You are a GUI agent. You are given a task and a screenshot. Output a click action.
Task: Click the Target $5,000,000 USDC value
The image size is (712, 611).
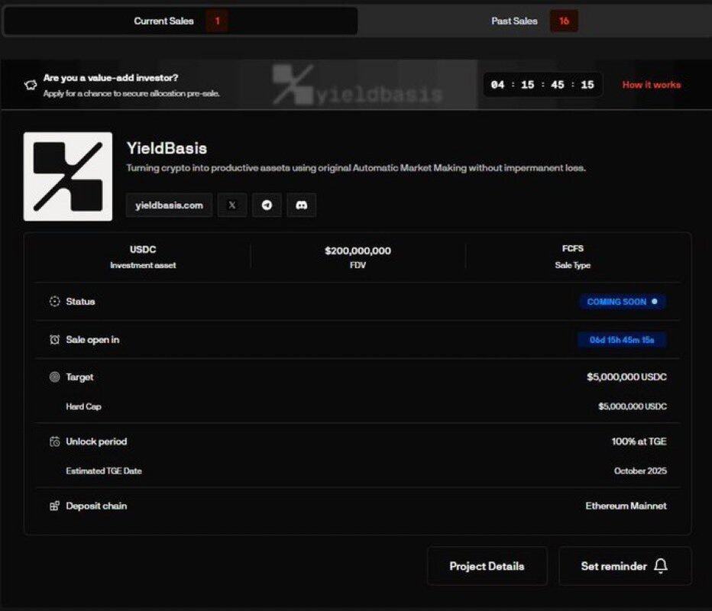626,377
